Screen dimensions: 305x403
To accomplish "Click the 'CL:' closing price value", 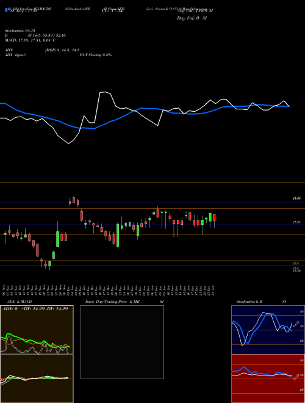I will pyautogui.click(x=112, y=11).
